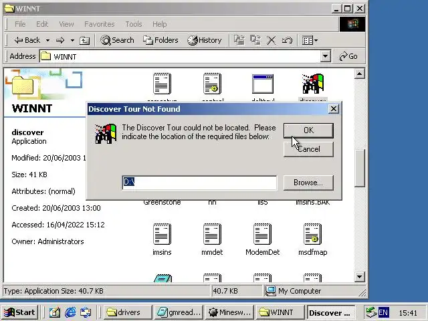
Task: Click OK in Discover Tour dialog
Action: [x=308, y=130]
